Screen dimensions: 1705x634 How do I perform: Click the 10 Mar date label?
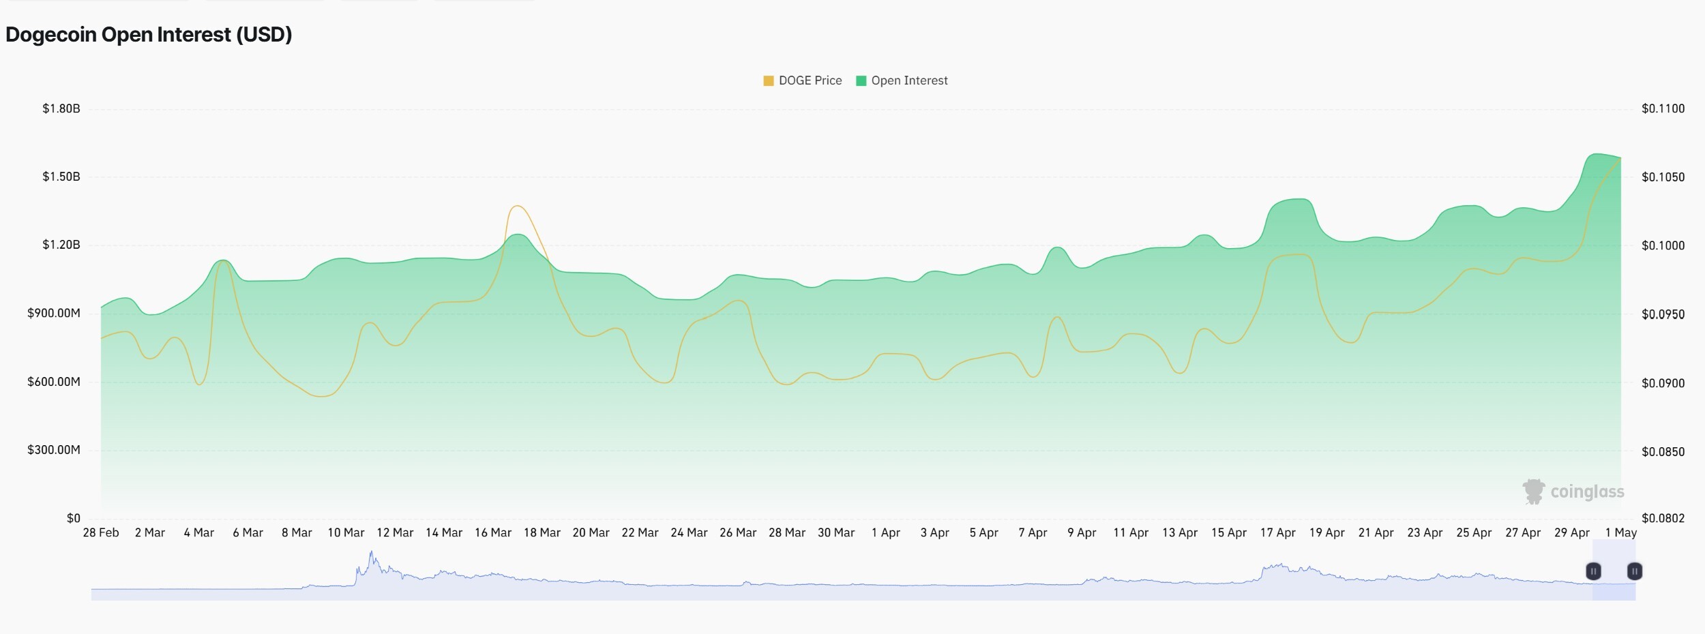(346, 532)
